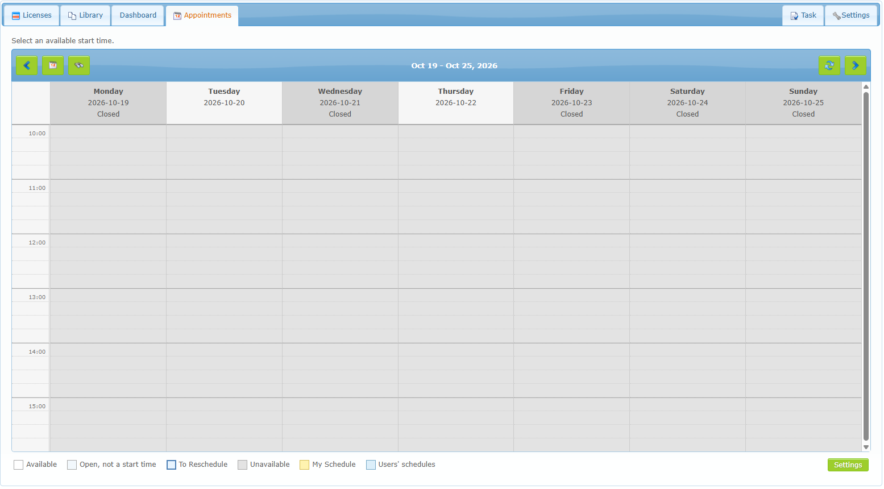The height and width of the screenshot is (489, 884).
Task: Open the Licenses tab
Action: coord(31,15)
